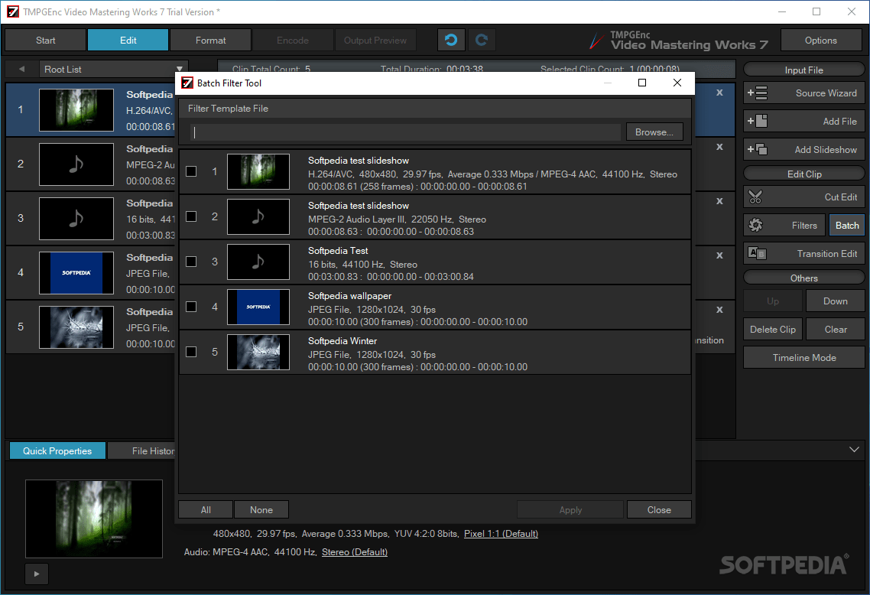Open Add Slideshow
Image resolution: width=870 pixels, height=595 pixels.
click(804, 149)
